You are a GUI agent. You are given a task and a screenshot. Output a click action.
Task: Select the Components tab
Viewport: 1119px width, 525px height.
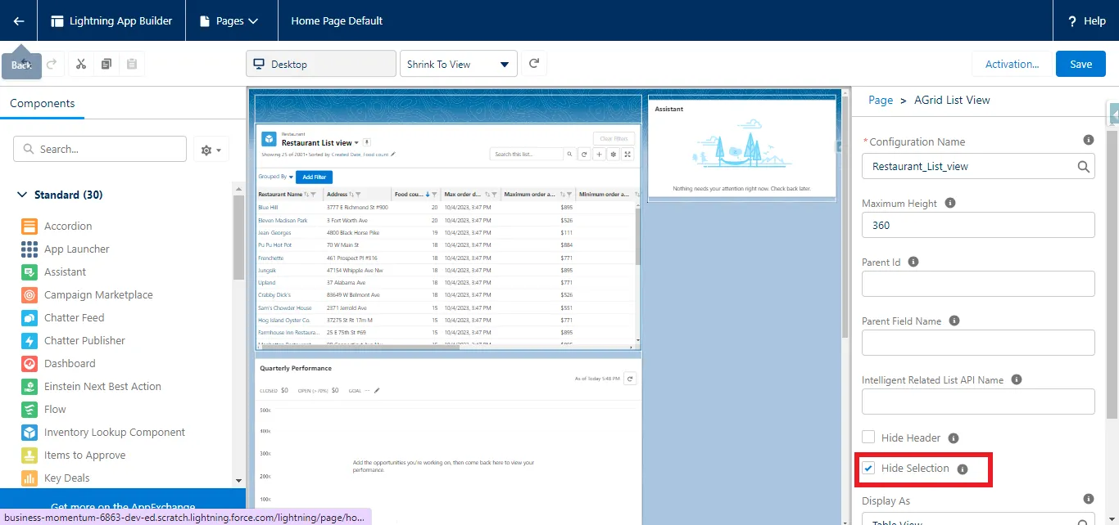coord(42,104)
